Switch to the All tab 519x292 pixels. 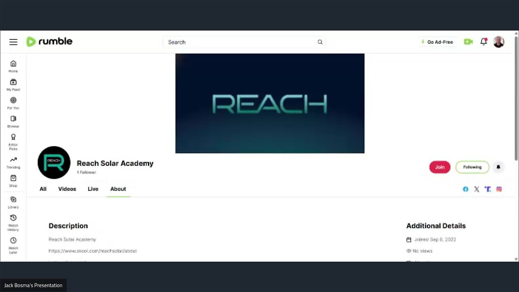[43, 189]
